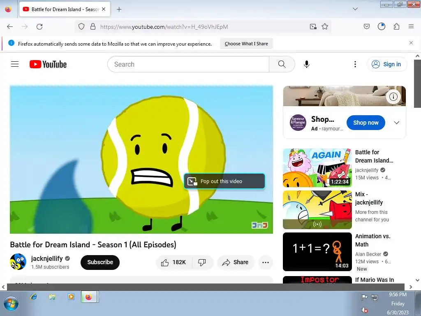Screen dimensions: 421x316
Task: Open the ad info icon
Action: (393, 97)
